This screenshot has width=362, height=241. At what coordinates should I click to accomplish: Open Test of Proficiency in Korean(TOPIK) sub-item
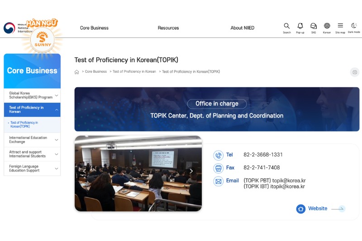[x=24, y=124]
